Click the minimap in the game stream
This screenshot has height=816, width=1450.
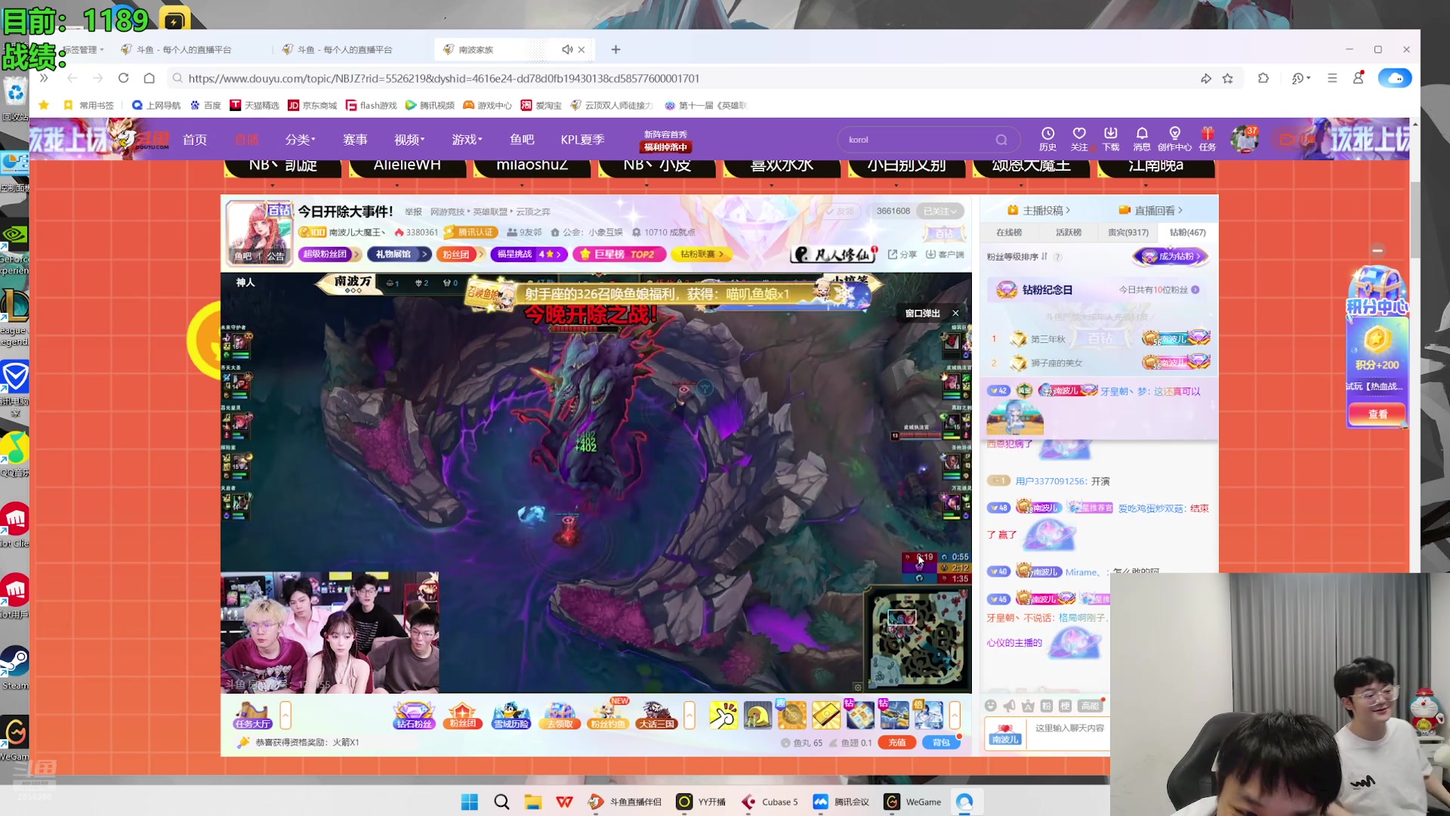[x=918, y=639]
